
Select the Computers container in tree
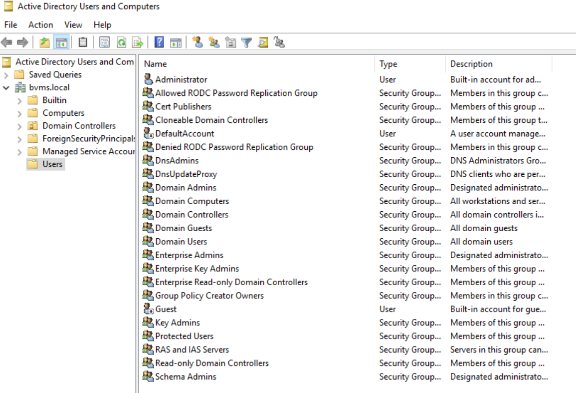tap(63, 113)
